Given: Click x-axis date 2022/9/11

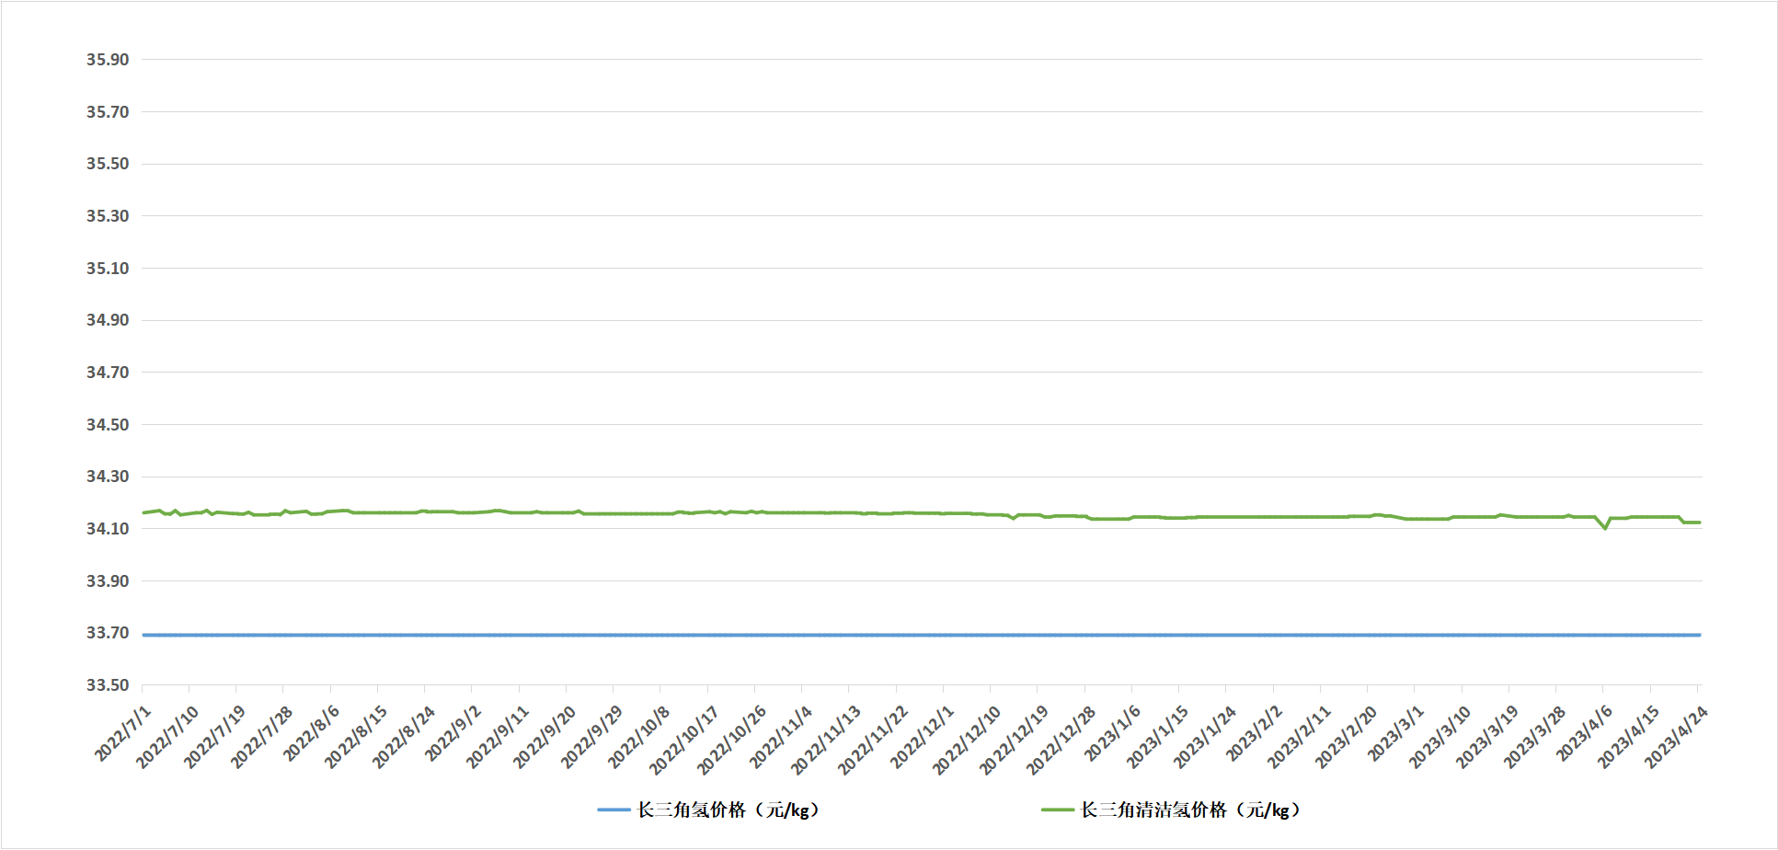Looking at the screenshot, I should tap(498, 738).
